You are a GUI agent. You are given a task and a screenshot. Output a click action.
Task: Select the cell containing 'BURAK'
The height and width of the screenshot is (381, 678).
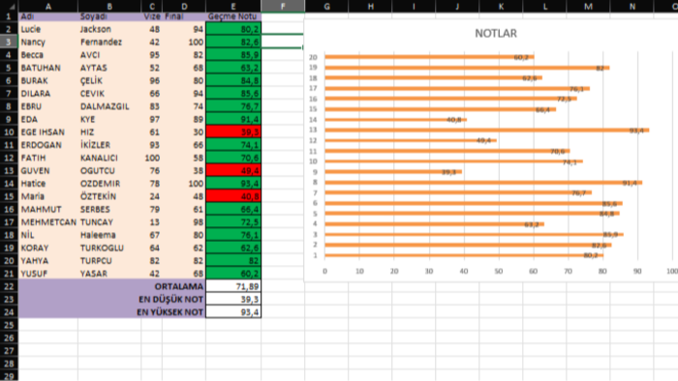tap(48, 80)
